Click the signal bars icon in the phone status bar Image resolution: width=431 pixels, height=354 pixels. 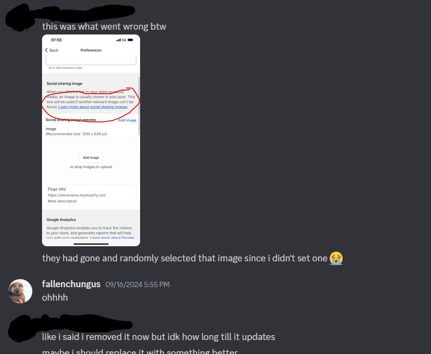pos(119,40)
